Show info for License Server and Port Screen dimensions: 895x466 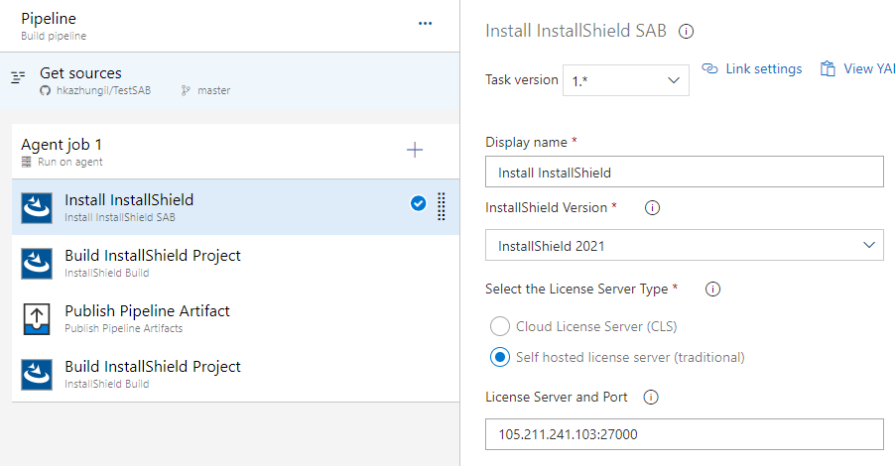651,397
